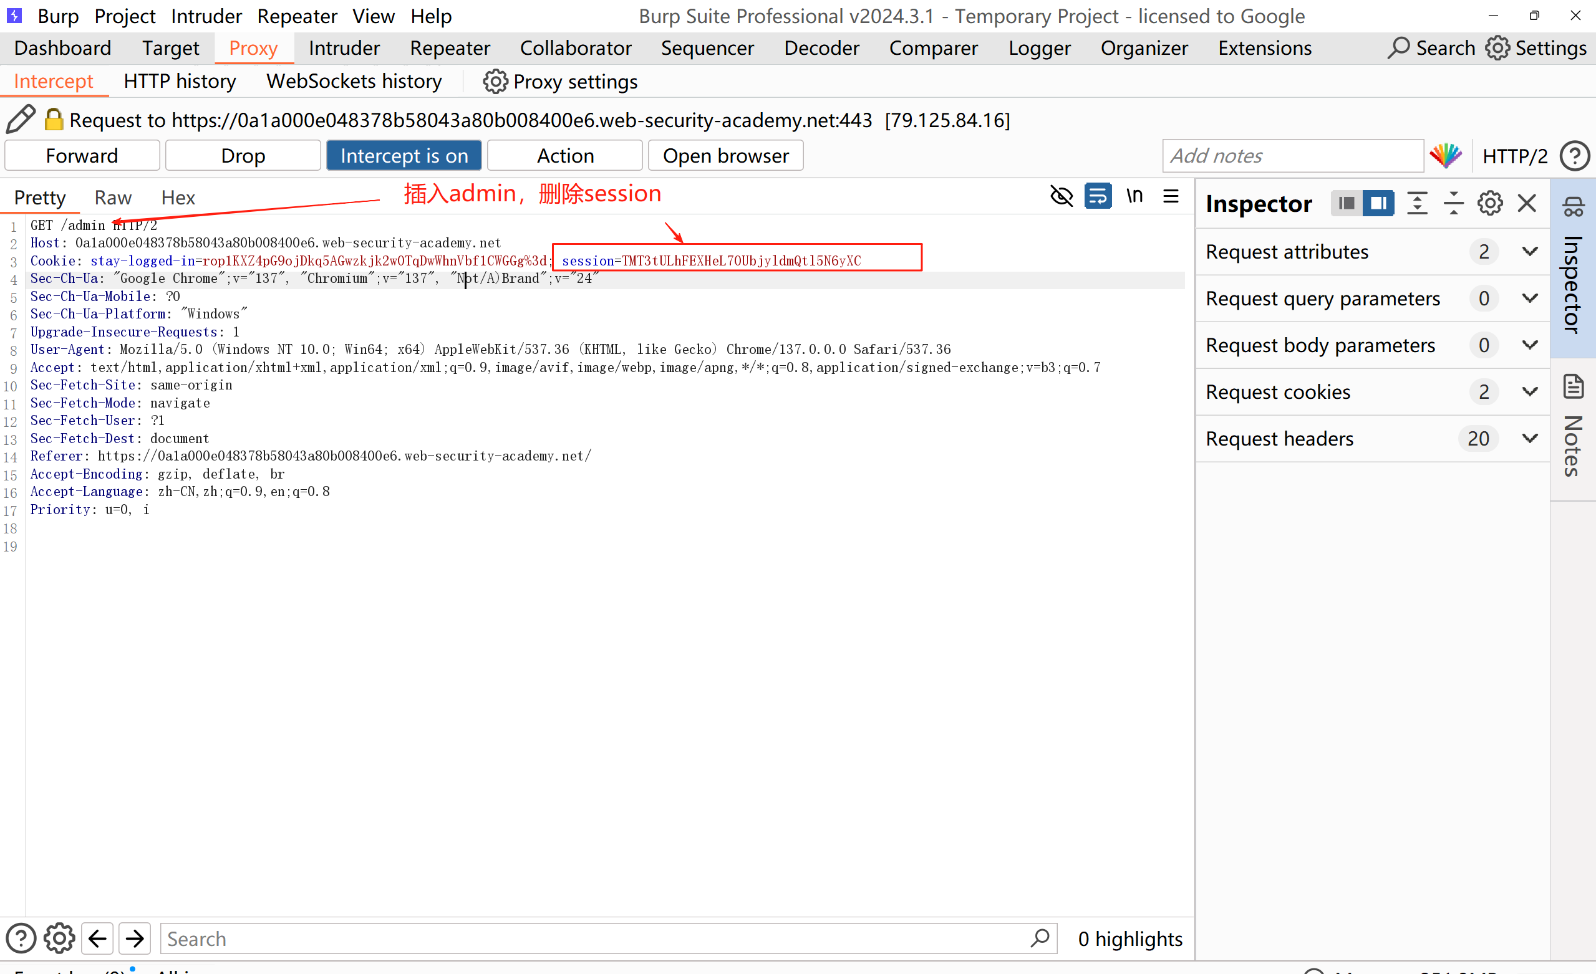This screenshot has height=974, width=1596.
Task: Click the colorful highlight color picker icon
Action: tap(1445, 156)
